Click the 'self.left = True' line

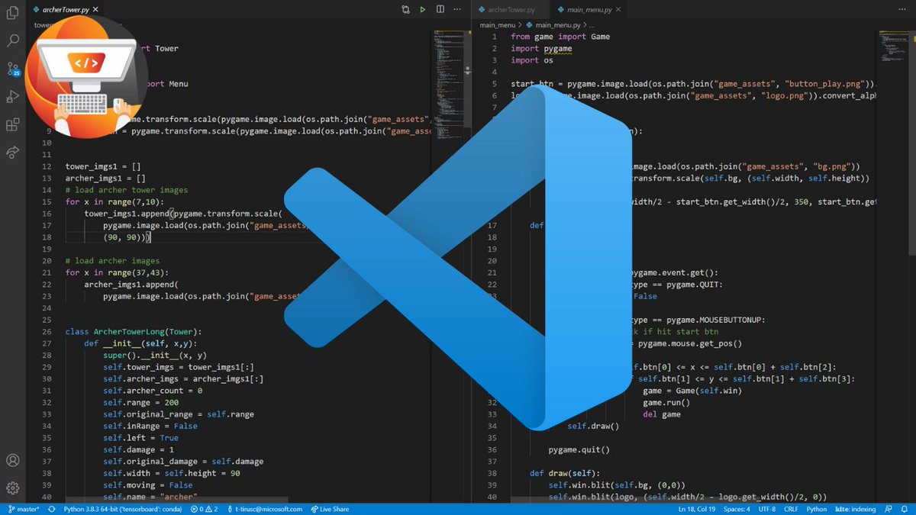tap(141, 438)
